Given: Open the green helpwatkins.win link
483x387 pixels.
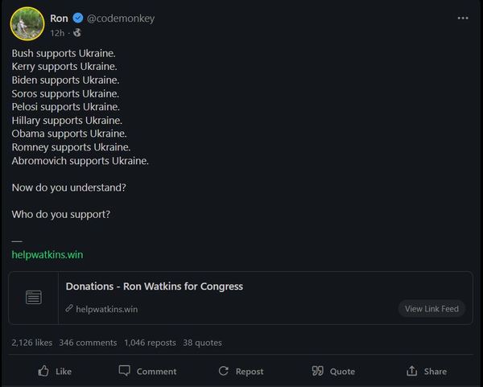Looking at the screenshot, I should pos(47,254).
